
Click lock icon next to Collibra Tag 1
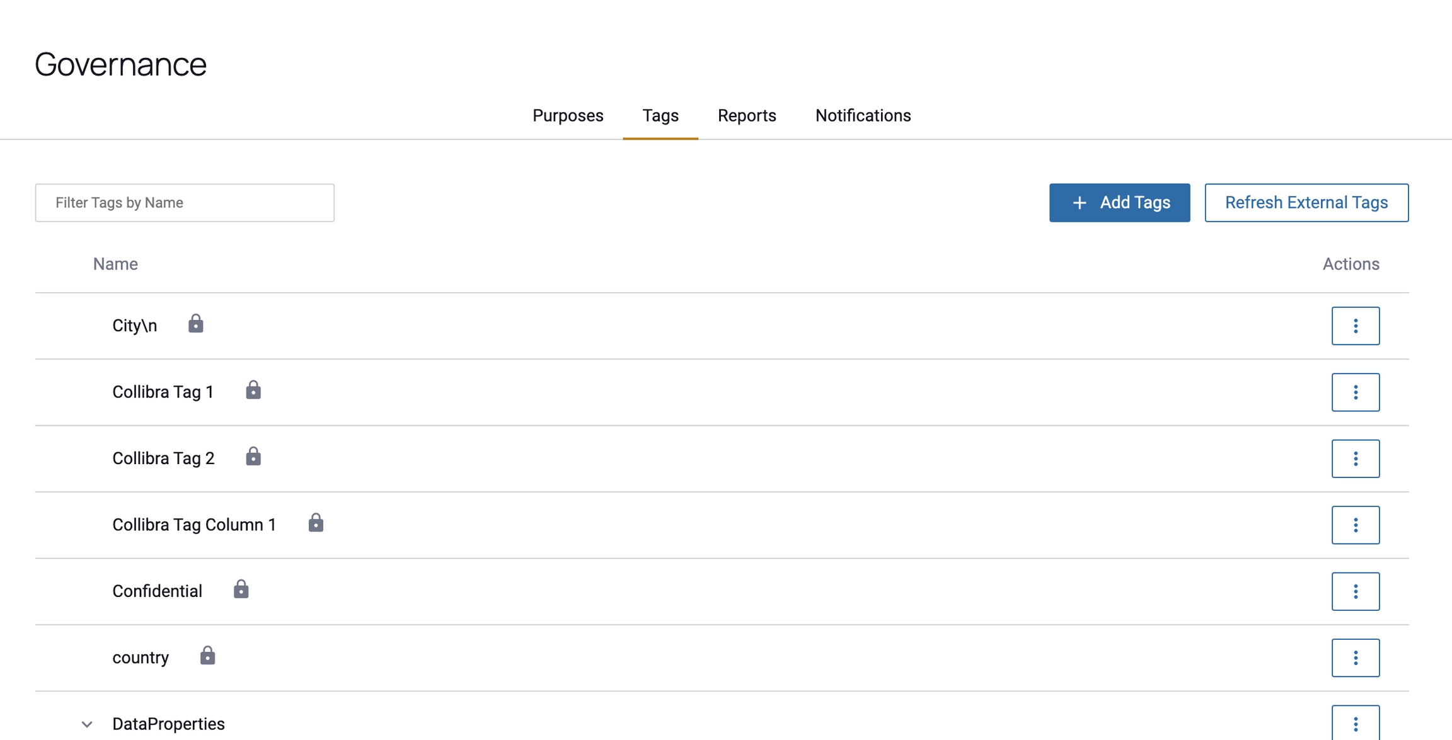tap(253, 390)
